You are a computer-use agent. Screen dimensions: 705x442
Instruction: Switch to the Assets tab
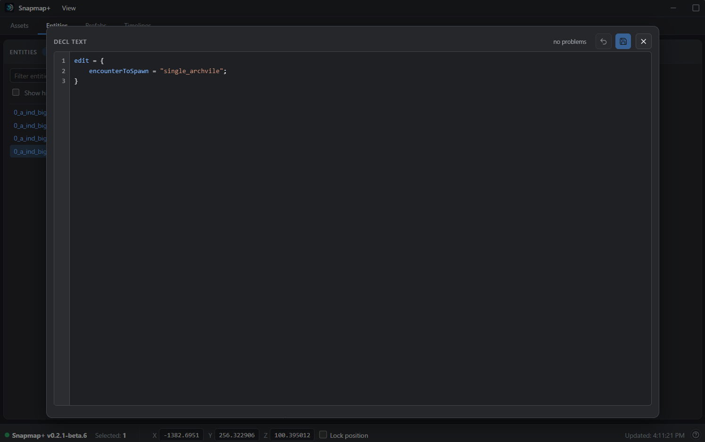coord(19,25)
